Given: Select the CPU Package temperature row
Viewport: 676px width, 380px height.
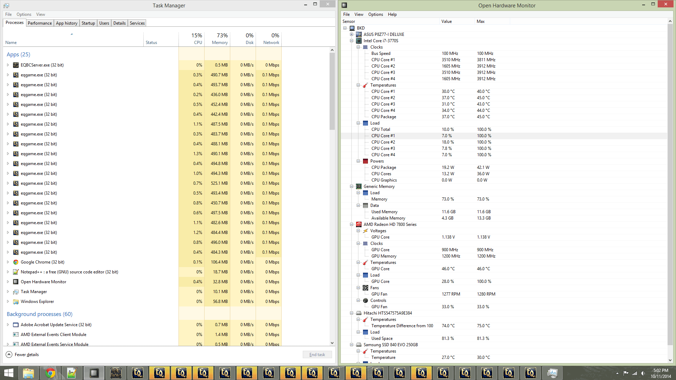Looking at the screenshot, I should (504, 117).
